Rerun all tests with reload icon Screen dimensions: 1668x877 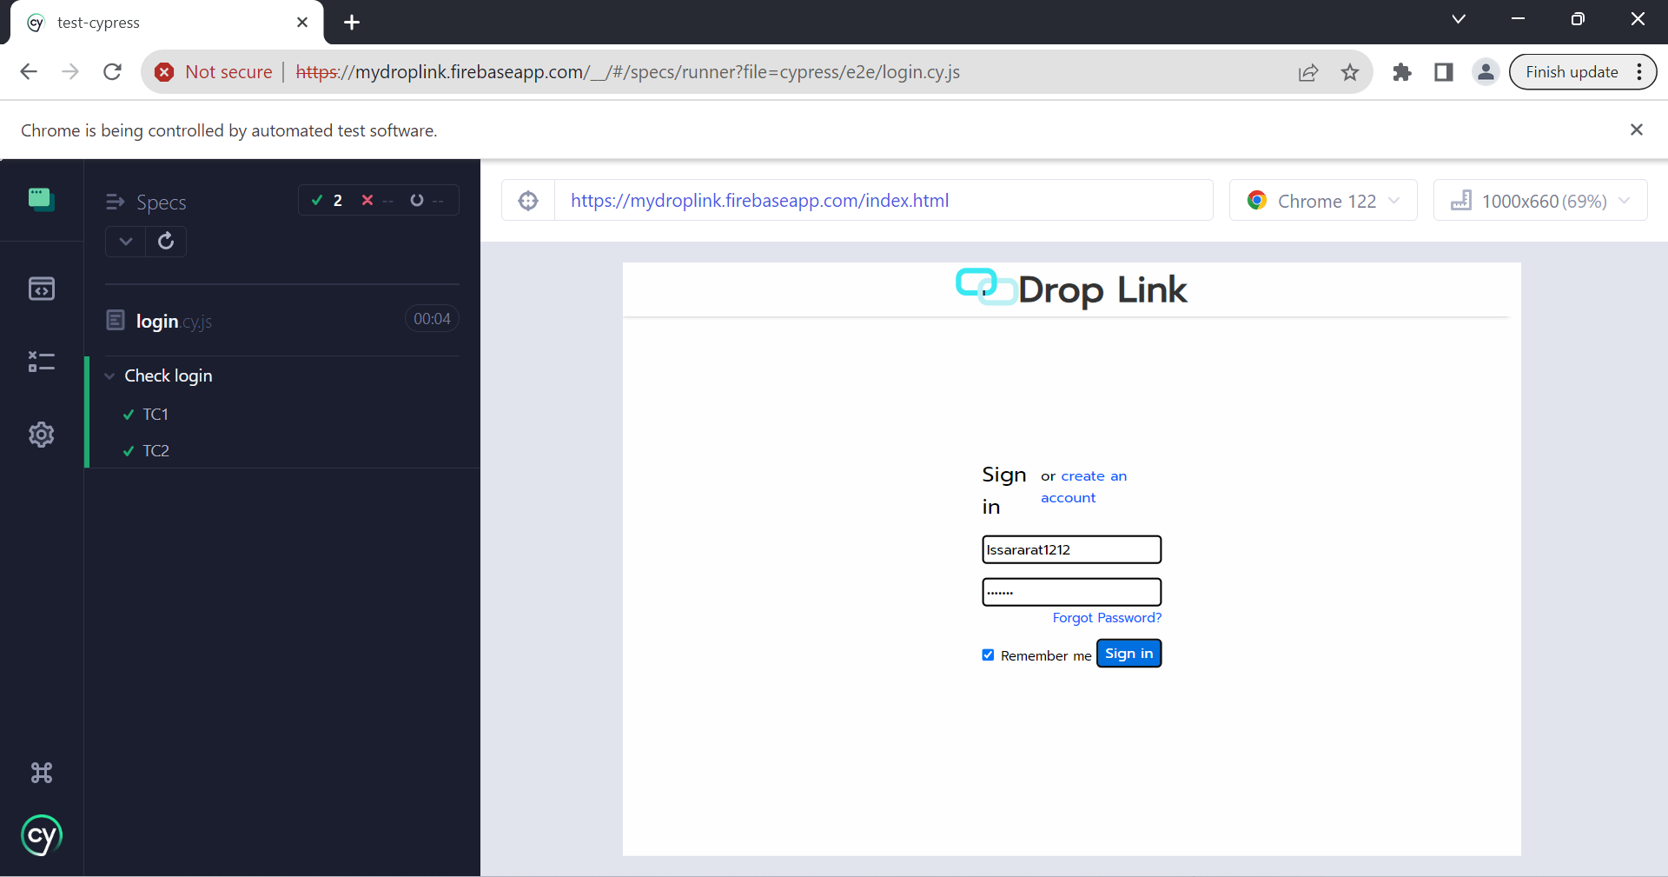tap(166, 241)
